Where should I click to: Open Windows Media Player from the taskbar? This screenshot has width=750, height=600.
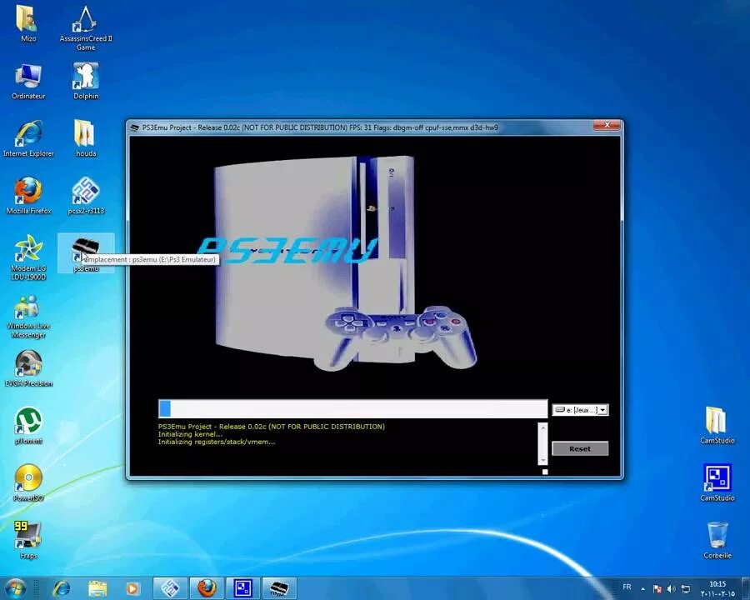click(132, 588)
